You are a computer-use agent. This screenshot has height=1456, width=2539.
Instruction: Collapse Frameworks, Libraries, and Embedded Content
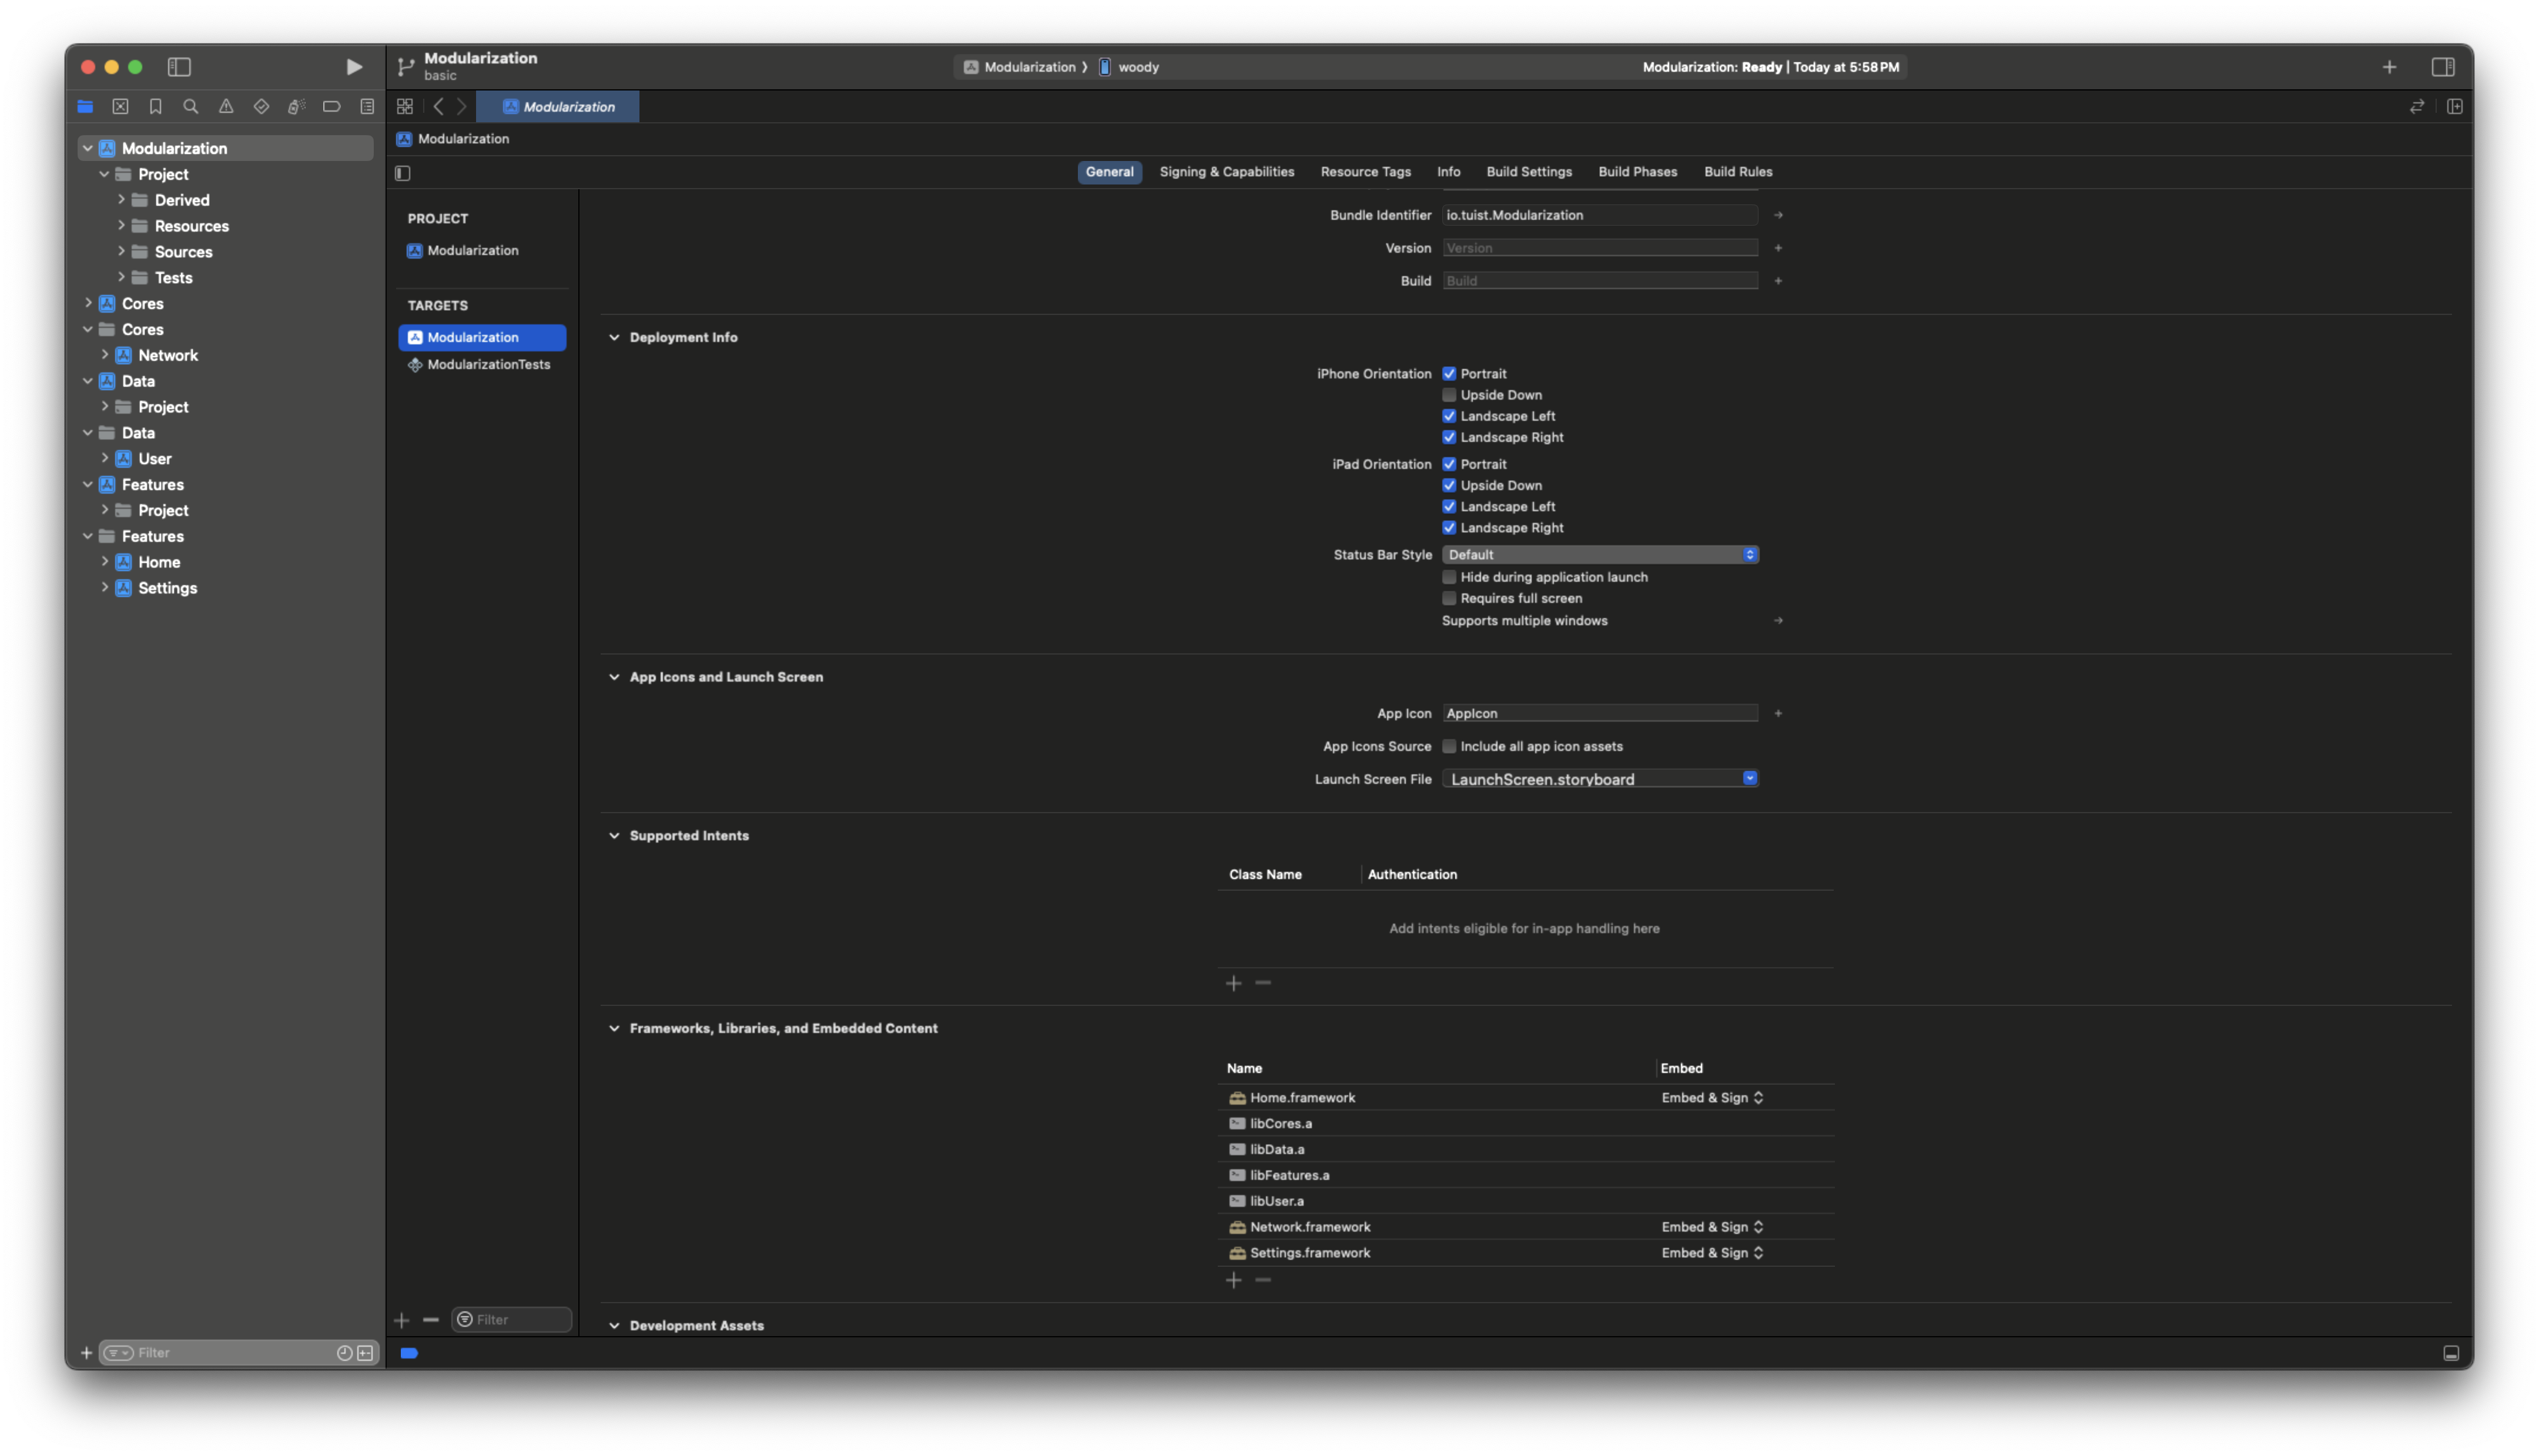(x=614, y=1028)
